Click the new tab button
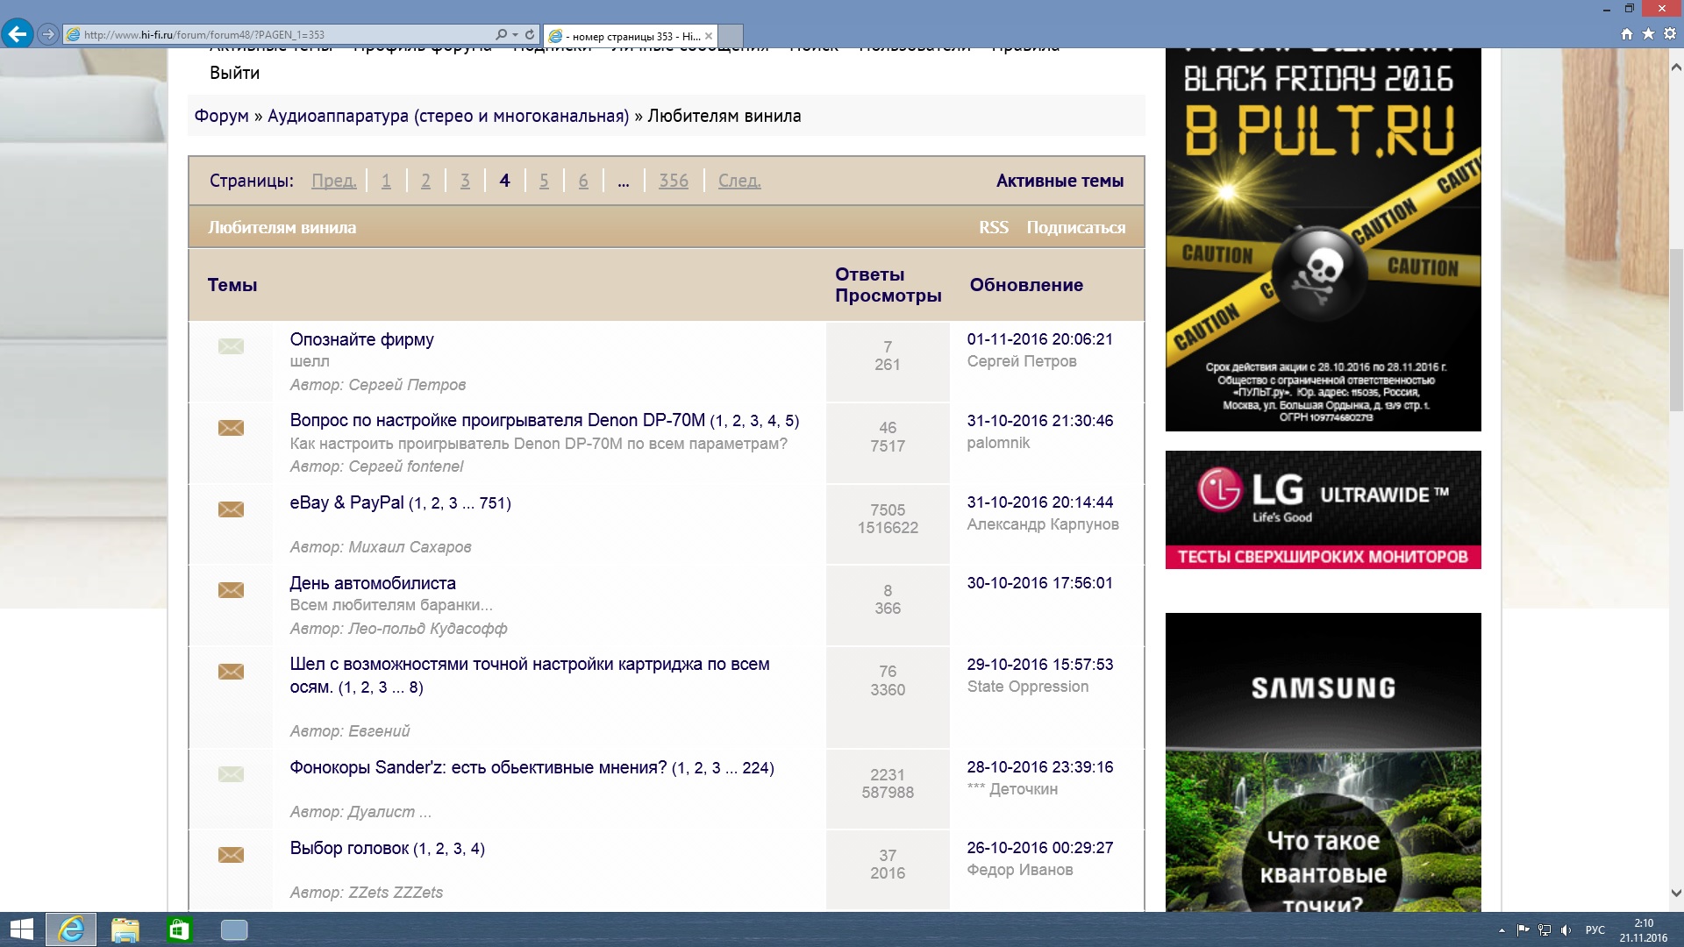1684x947 pixels. click(731, 36)
